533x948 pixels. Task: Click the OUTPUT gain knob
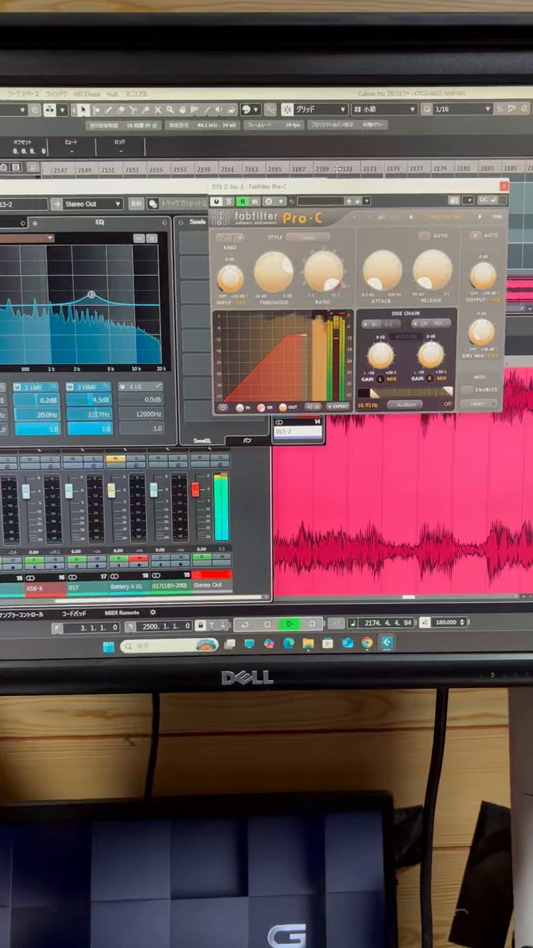(482, 275)
